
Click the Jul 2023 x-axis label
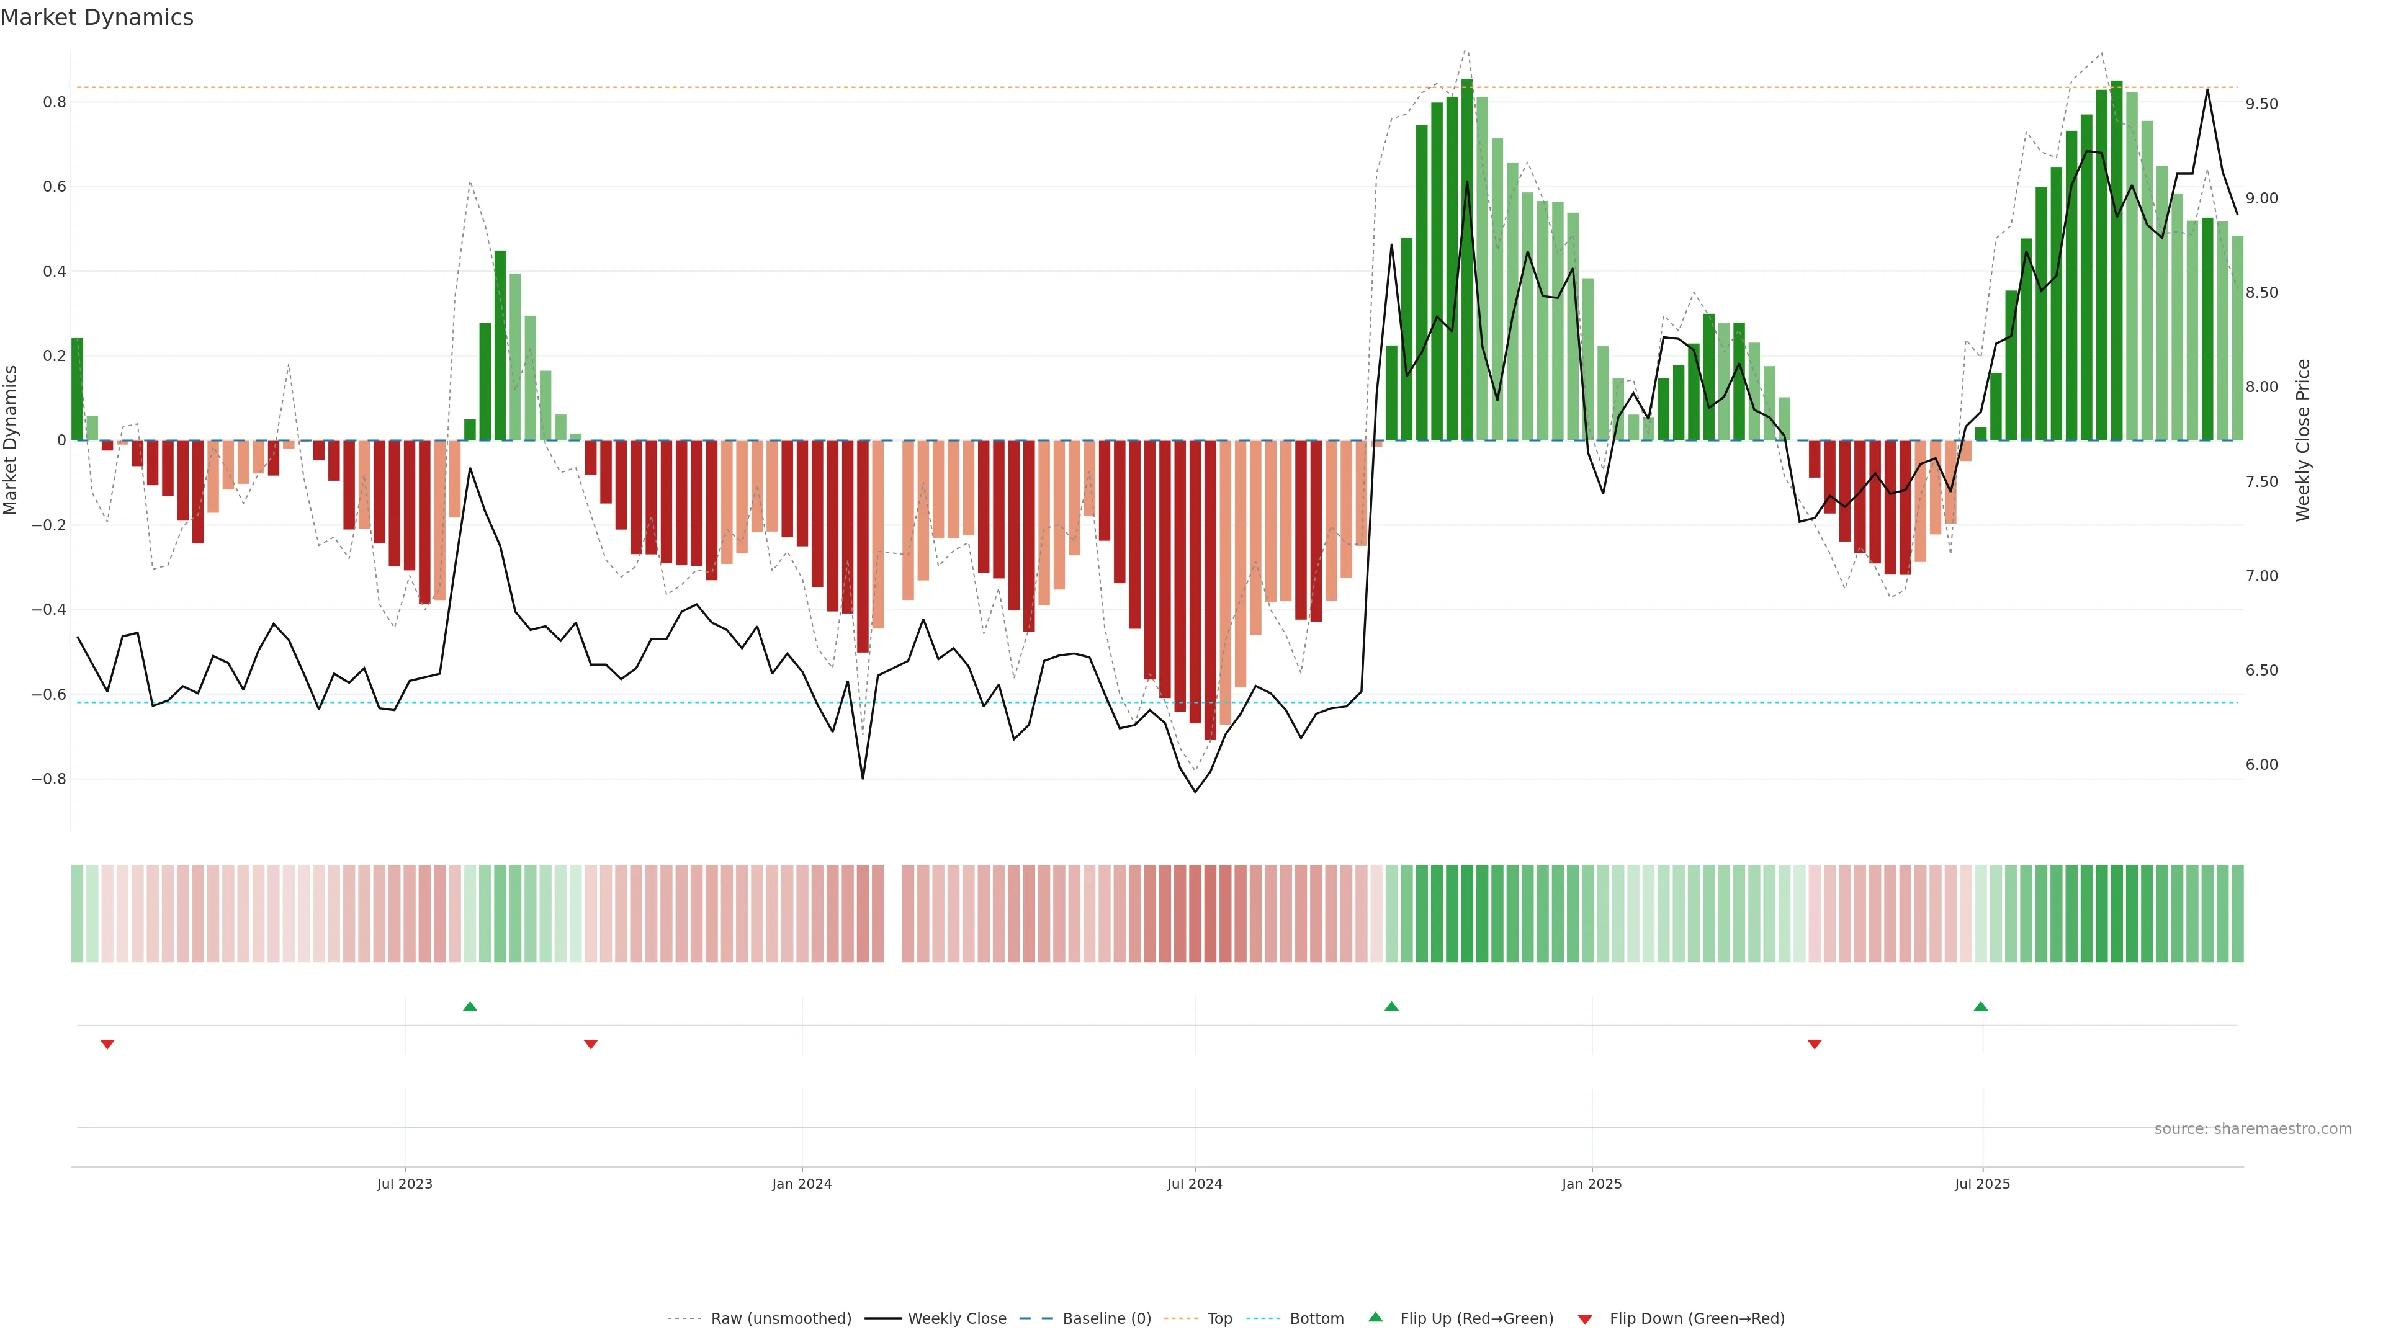tap(404, 1184)
